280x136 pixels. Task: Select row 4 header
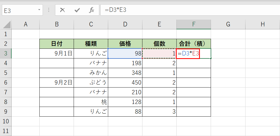pos(6,63)
